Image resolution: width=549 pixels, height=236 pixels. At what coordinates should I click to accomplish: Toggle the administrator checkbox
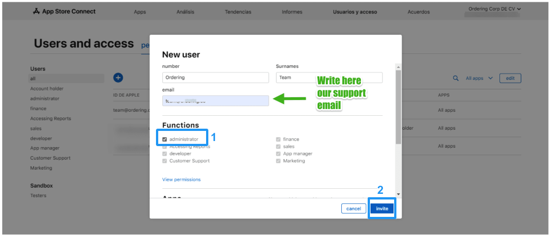[x=164, y=139]
